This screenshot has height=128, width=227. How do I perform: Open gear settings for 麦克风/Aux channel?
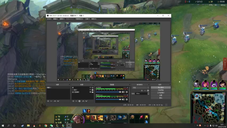[x=127, y=99]
